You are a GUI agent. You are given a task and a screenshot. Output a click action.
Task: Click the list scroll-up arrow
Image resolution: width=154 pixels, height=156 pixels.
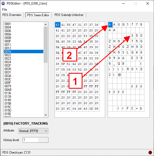point(46,24)
